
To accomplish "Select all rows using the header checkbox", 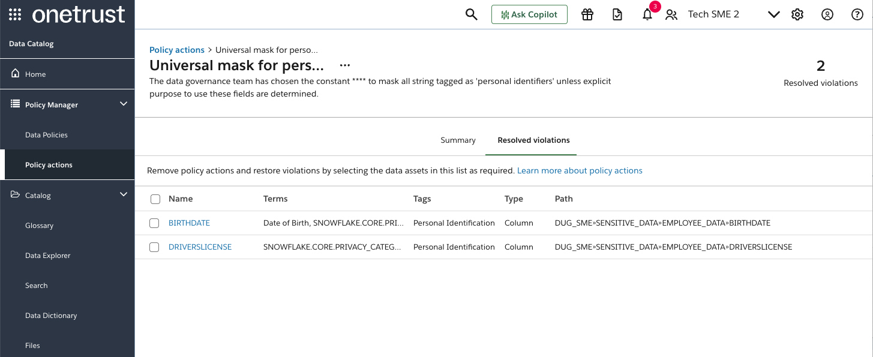I will tap(154, 198).
